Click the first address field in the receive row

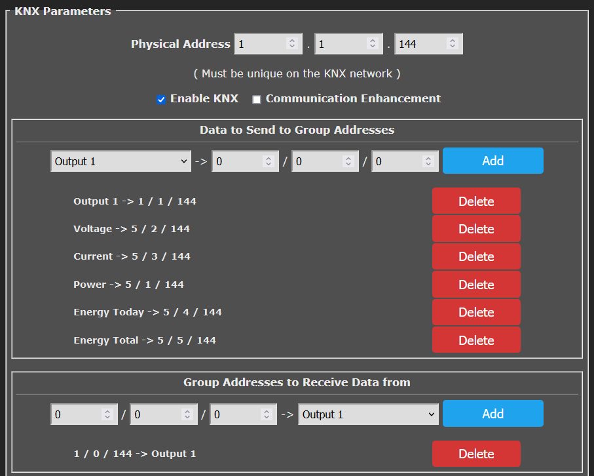72,414
